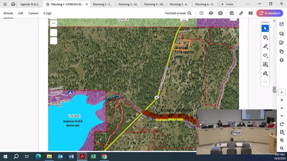Select the Fill and sign tool
The height and width of the screenshot is (161, 287).
click(x=265, y=73)
